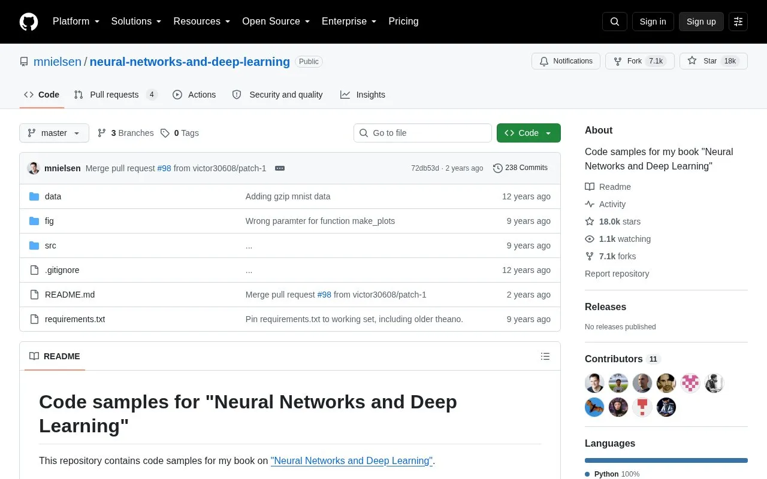This screenshot has width=767, height=479.
Task: Expand the Platform menu
Action: 76,22
